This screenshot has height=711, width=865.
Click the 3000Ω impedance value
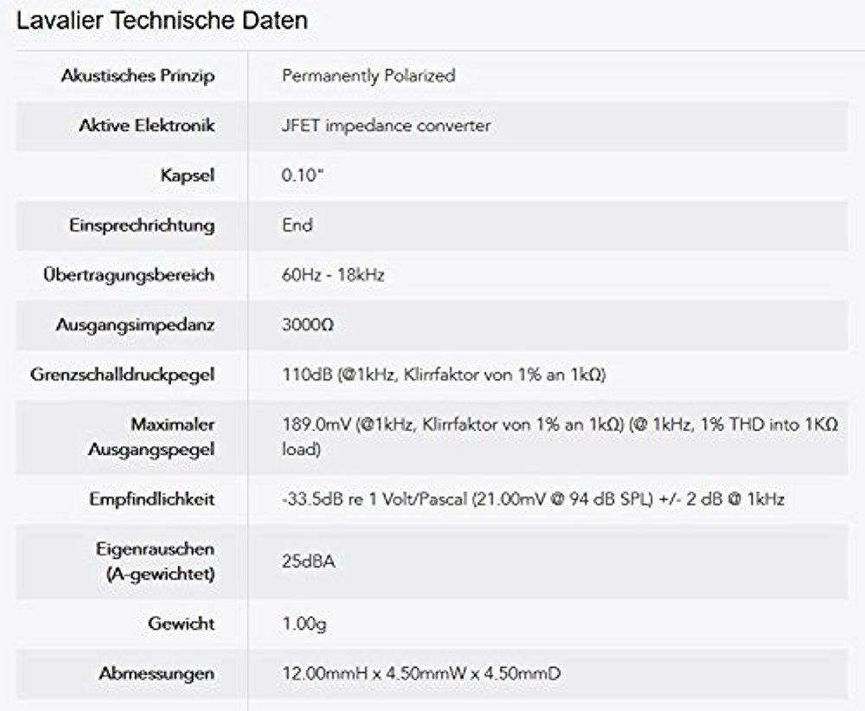tap(308, 326)
